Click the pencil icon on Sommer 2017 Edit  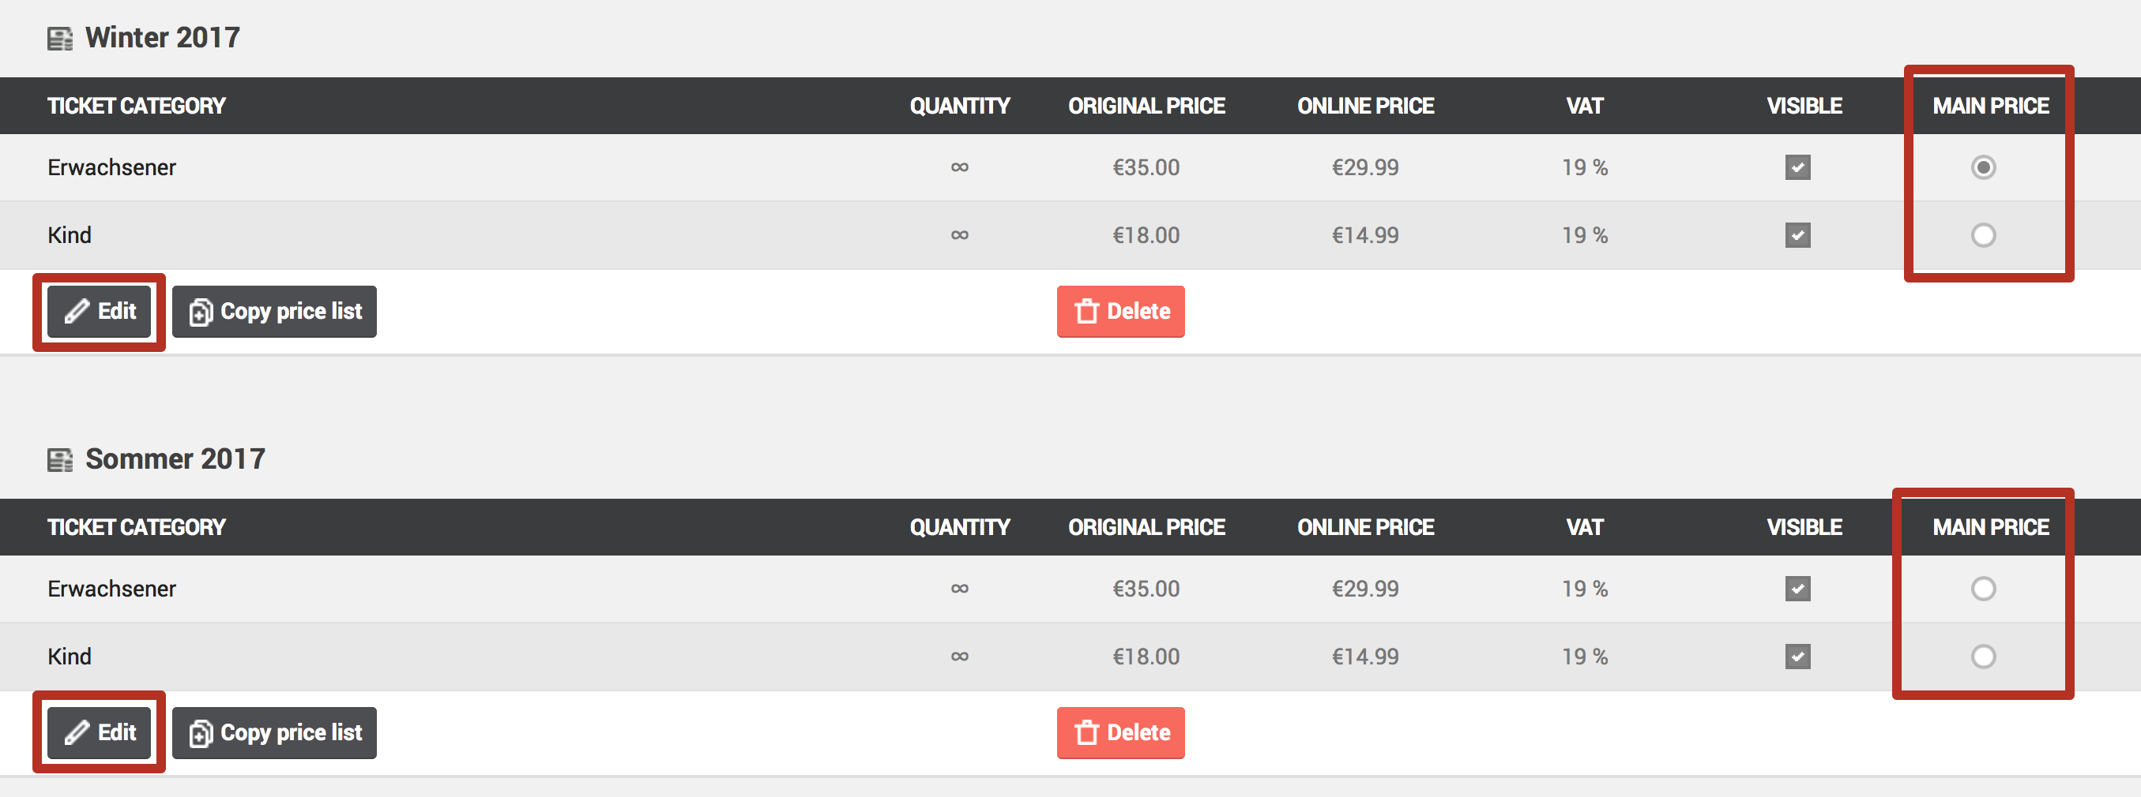(77, 732)
